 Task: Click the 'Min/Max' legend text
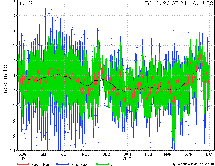point(79,164)
